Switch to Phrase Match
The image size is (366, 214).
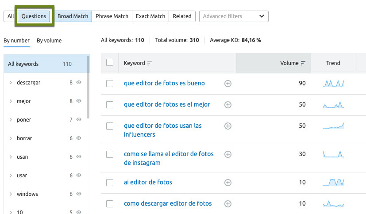coord(112,16)
